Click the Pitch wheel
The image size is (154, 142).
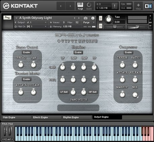coord(5,131)
